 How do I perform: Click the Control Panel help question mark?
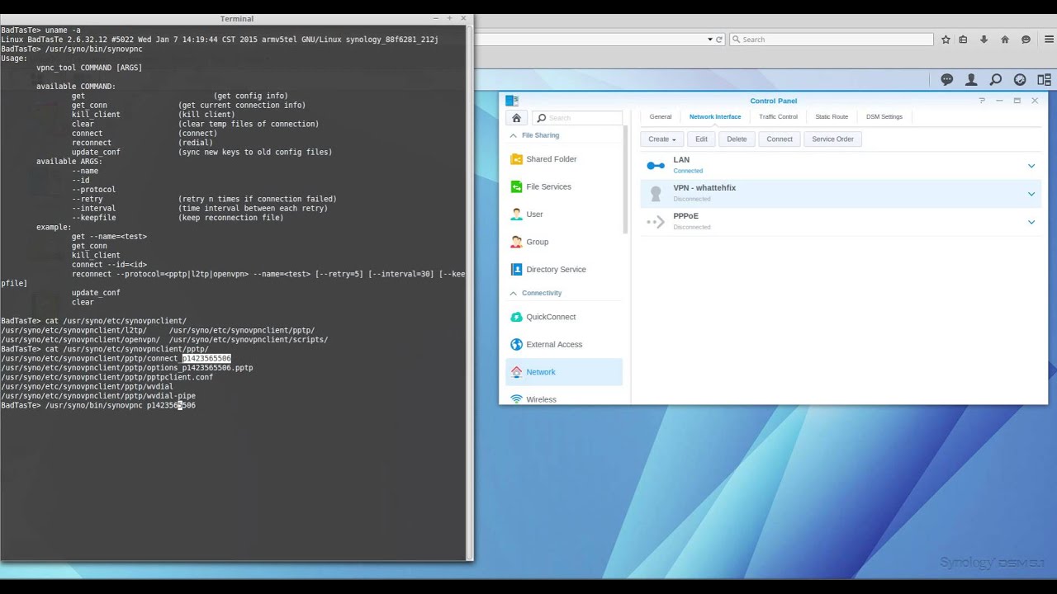pyautogui.click(x=982, y=101)
